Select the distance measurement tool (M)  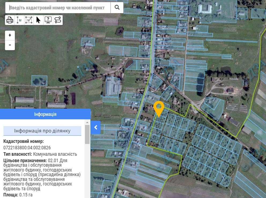pyautogui.click(x=19, y=20)
